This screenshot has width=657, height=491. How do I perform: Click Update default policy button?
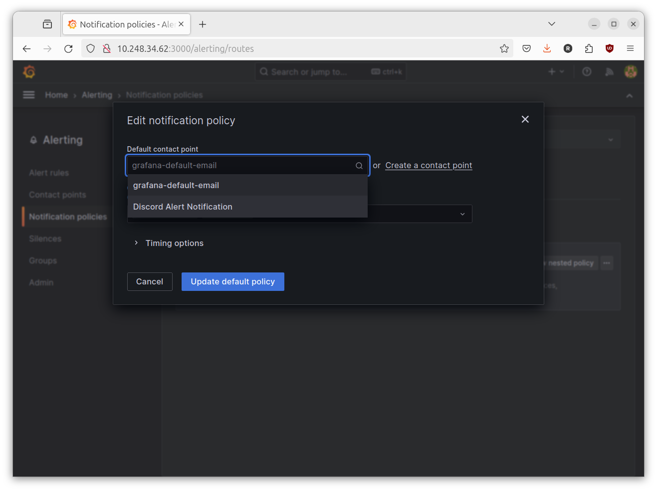coord(233,281)
